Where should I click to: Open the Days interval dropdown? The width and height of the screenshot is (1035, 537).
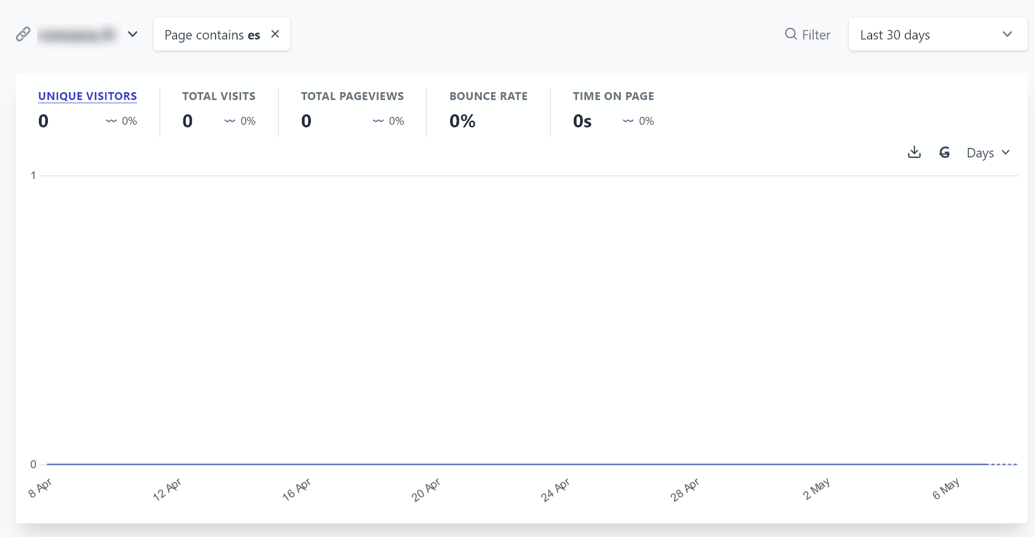click(x=988, y=152)
